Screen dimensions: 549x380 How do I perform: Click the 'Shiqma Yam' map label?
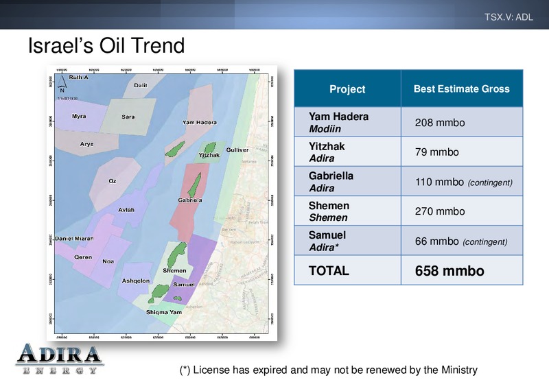click(x=164, y=312)
